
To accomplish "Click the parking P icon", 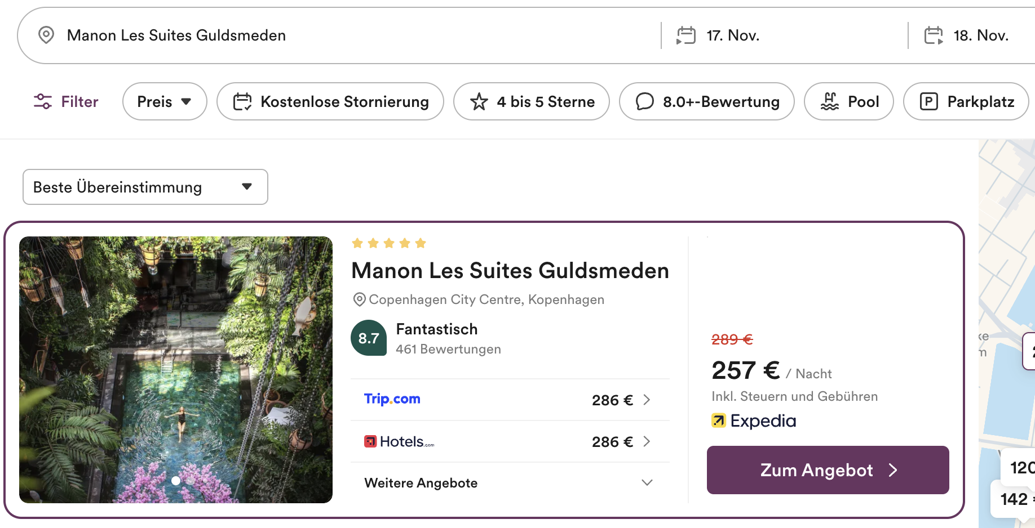I will coord(929,101).
